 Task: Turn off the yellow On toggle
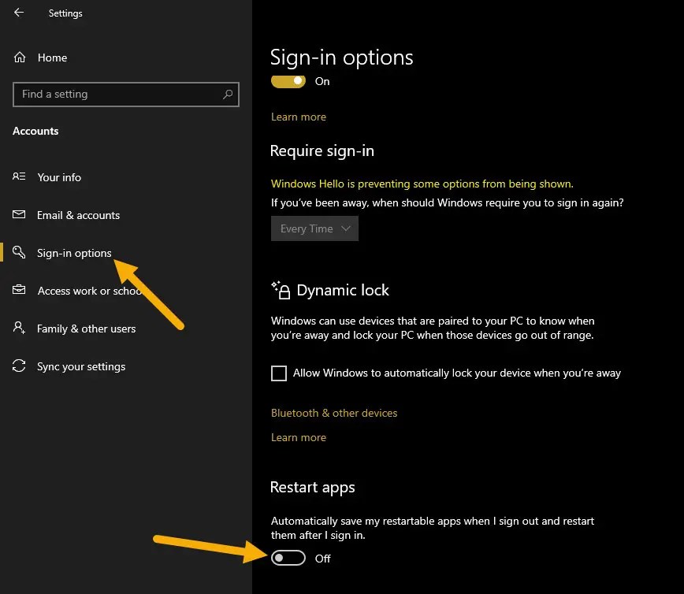288,81
